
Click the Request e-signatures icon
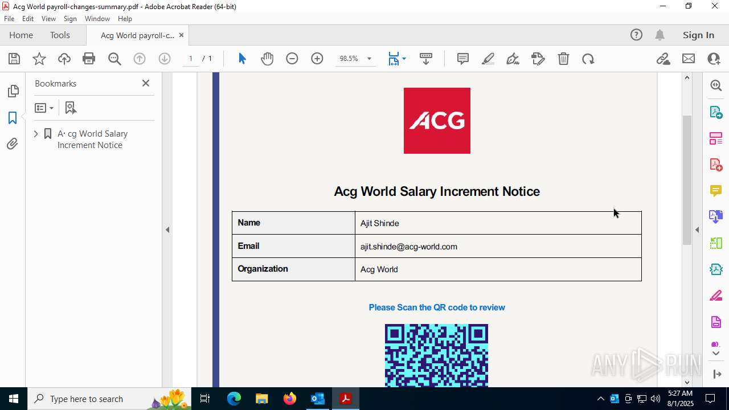click(538, 59)
